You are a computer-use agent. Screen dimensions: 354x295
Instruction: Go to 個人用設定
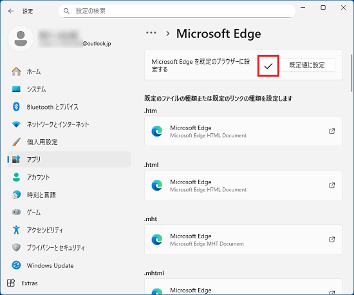pyautogui.click(x=42, y=142)
